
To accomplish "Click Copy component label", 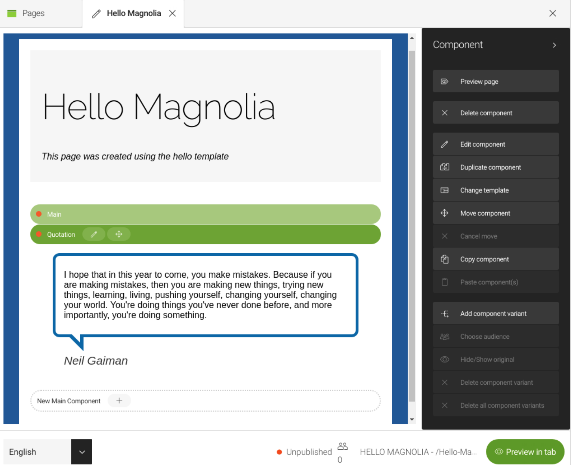I will click(484, 259).
